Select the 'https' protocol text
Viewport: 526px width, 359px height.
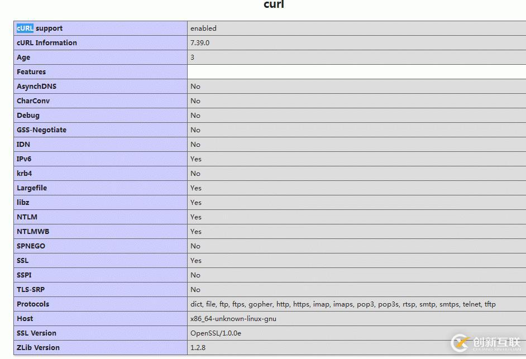point(302,304)
